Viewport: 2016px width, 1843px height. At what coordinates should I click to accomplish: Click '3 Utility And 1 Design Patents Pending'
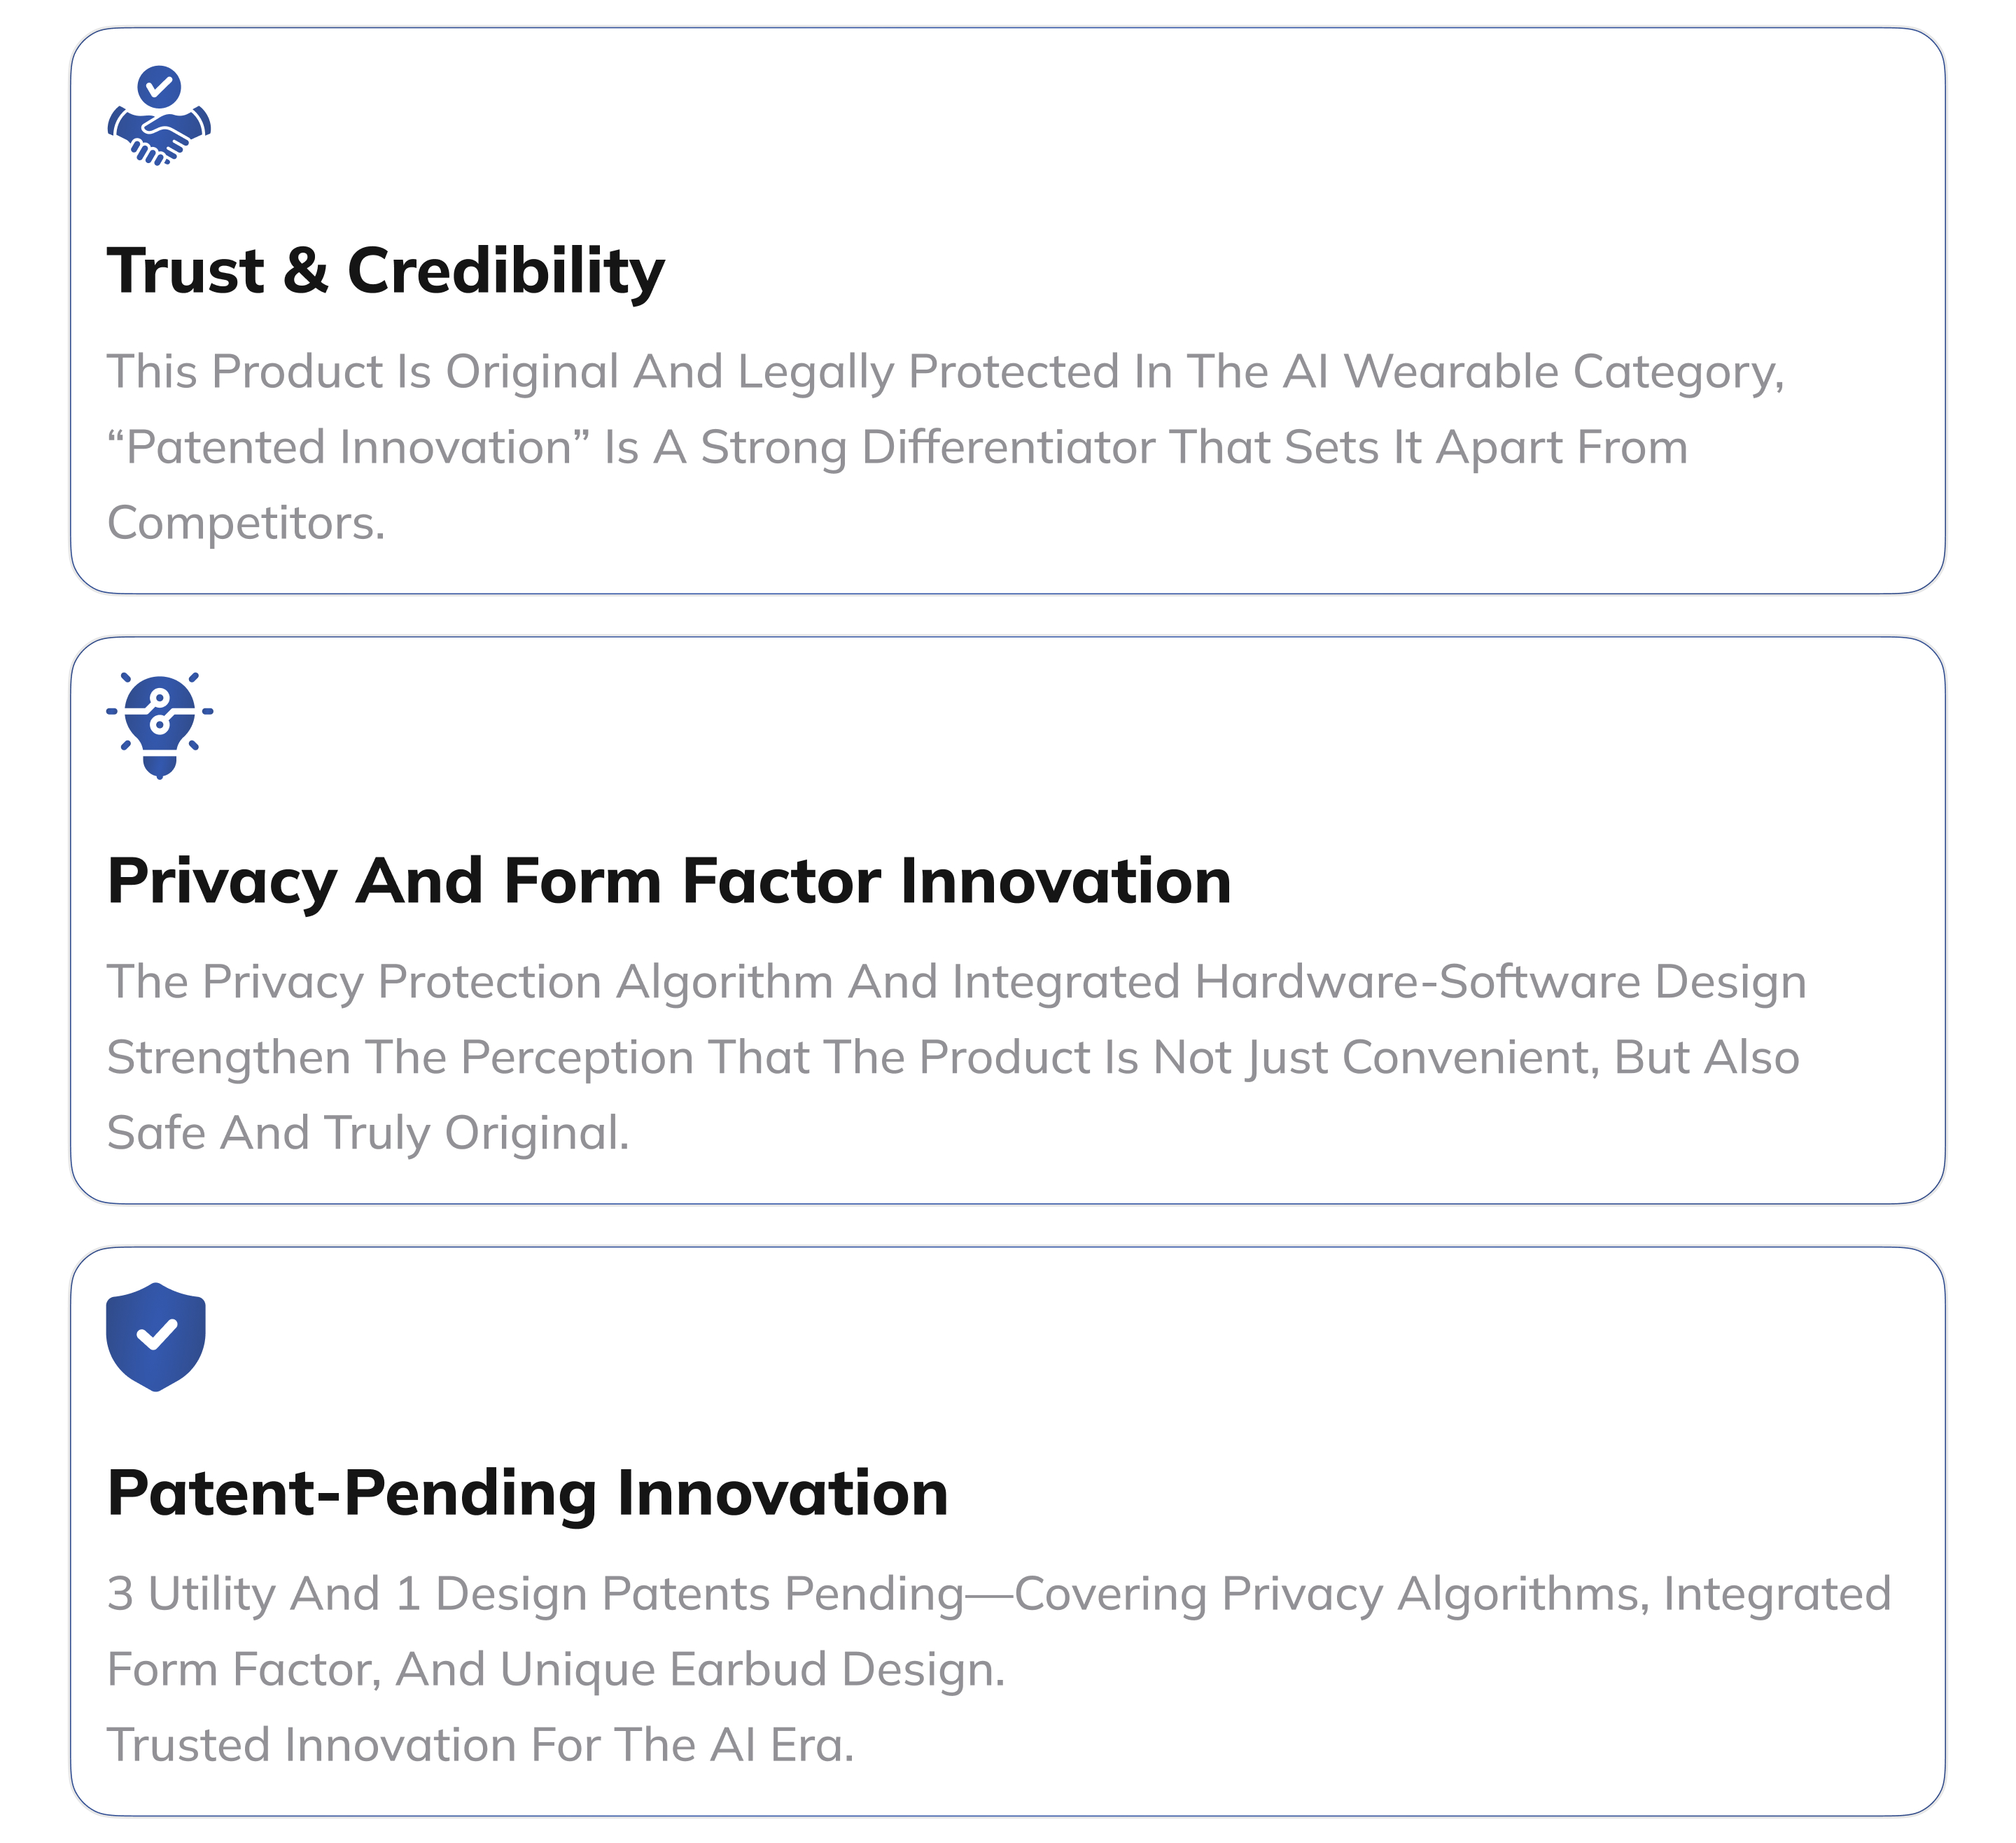535,1593
